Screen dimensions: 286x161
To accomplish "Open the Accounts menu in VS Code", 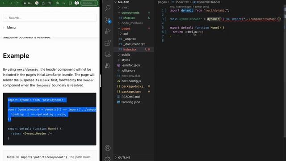I will [108, 148].
